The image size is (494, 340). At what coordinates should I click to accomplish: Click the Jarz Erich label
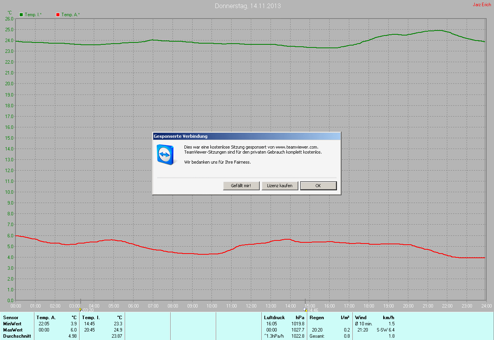pyautogui.click(x=482, y=5)
